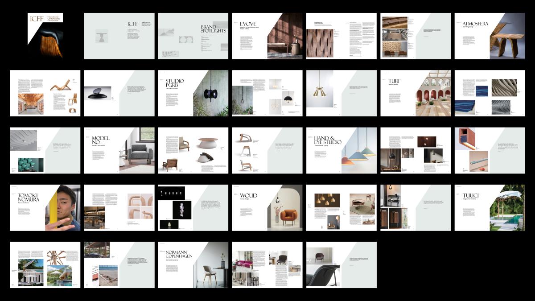Open the TOMOKI NOMURA opening spread
The image size is (535, 301).
(45, 208)
